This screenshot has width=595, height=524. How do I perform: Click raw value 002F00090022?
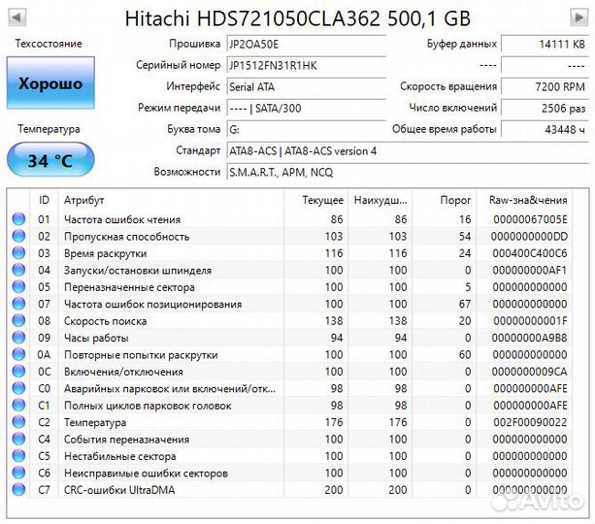pos(530,422)
